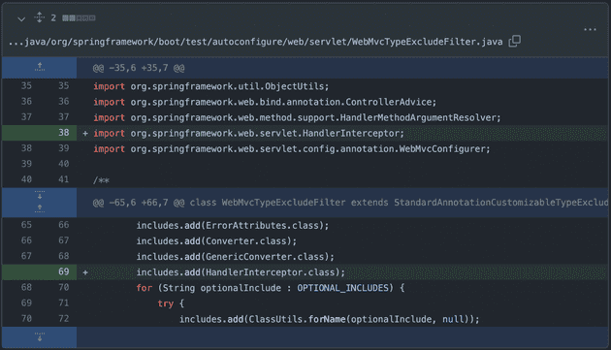Click the diffstat colored squares indicator
Image resolution: width=611 pixels, height=350 pixels.
[x=79, y=17]
